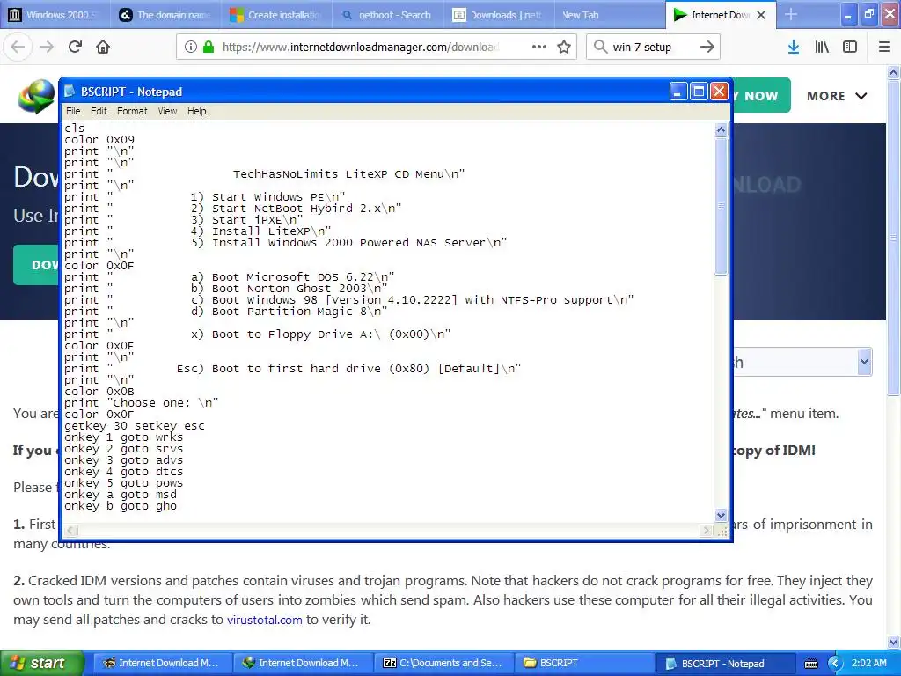Viewport: 901px width, 676px height.
Task: Switch to The domain name tab
Action: (x=165, y=14)
